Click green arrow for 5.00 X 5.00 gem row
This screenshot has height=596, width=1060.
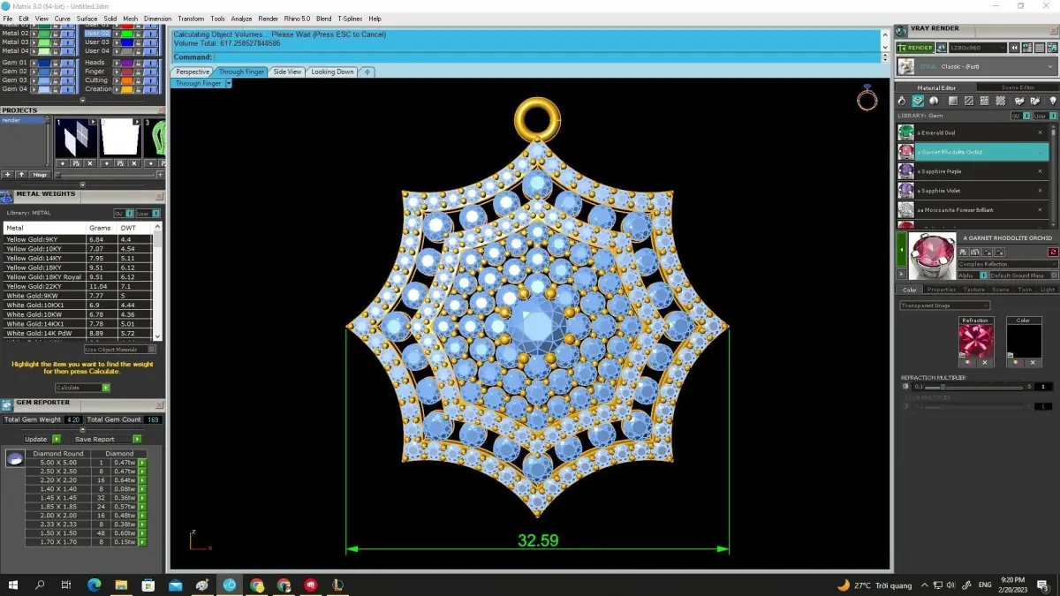pyautogui.click(x=141, y=462)
